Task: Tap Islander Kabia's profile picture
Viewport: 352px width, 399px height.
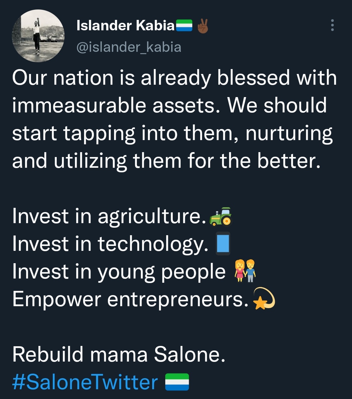Action: [x=38, y=36]
